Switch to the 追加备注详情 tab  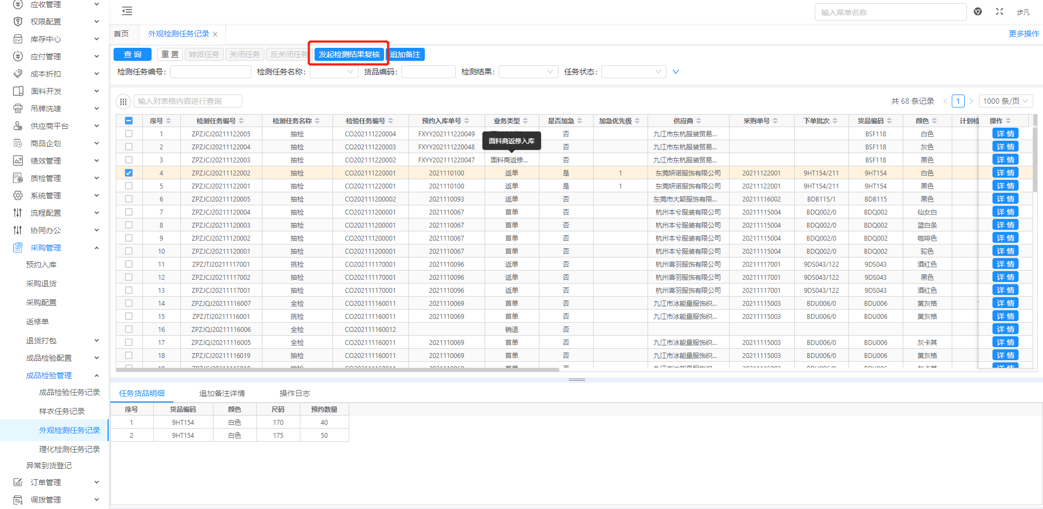click(x=222, y=393)
